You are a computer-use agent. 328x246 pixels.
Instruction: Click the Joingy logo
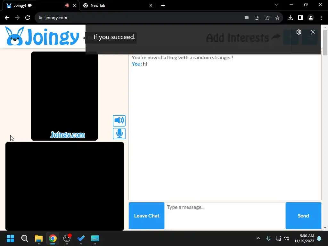[x=42, y=36]
